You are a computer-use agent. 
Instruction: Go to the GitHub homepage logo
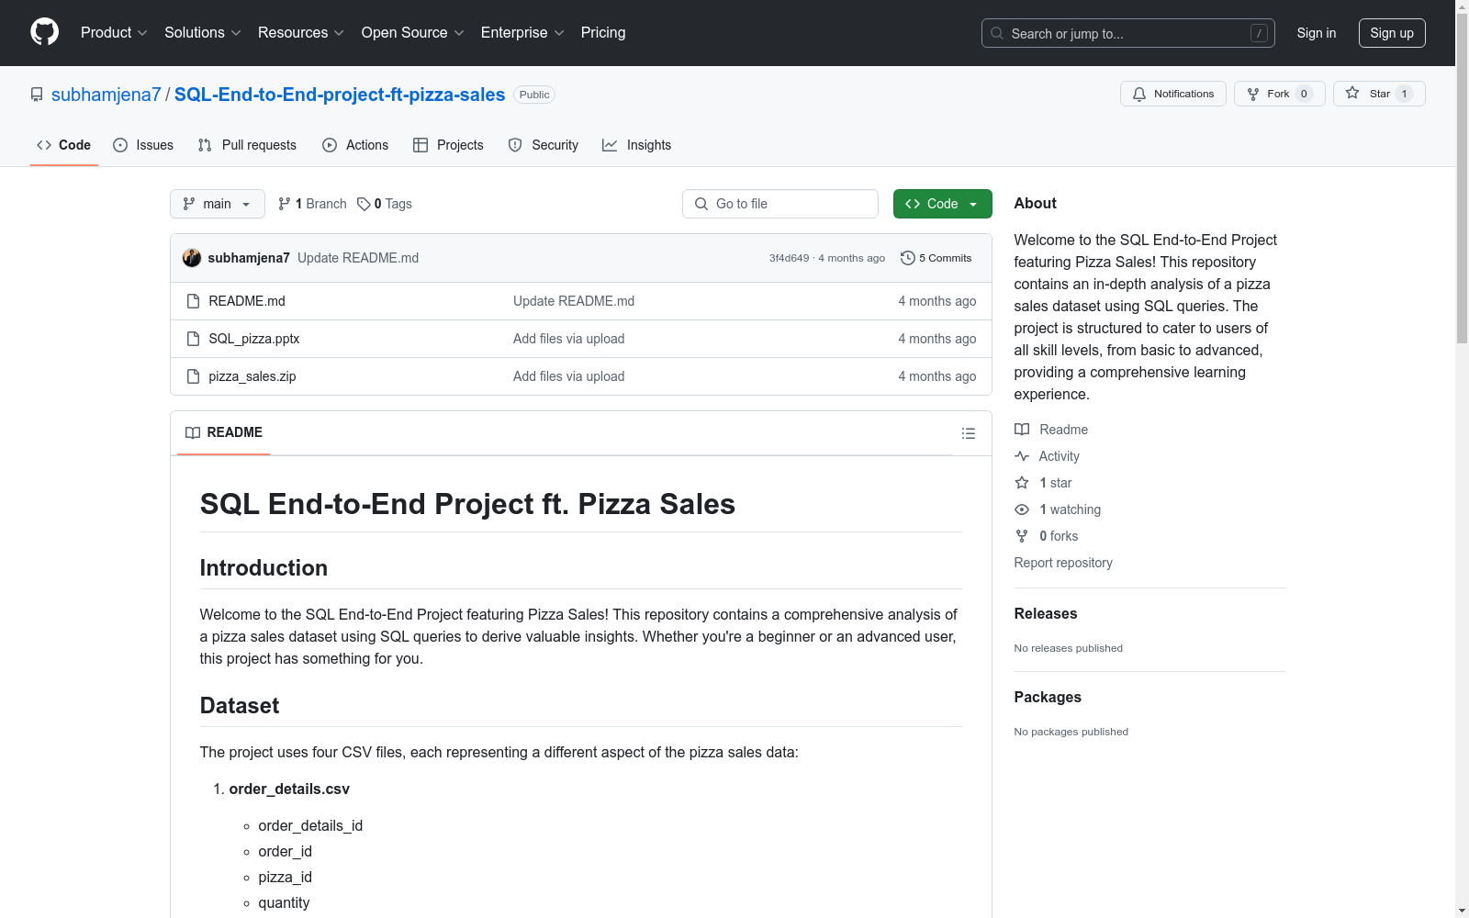tap(44, 32)
